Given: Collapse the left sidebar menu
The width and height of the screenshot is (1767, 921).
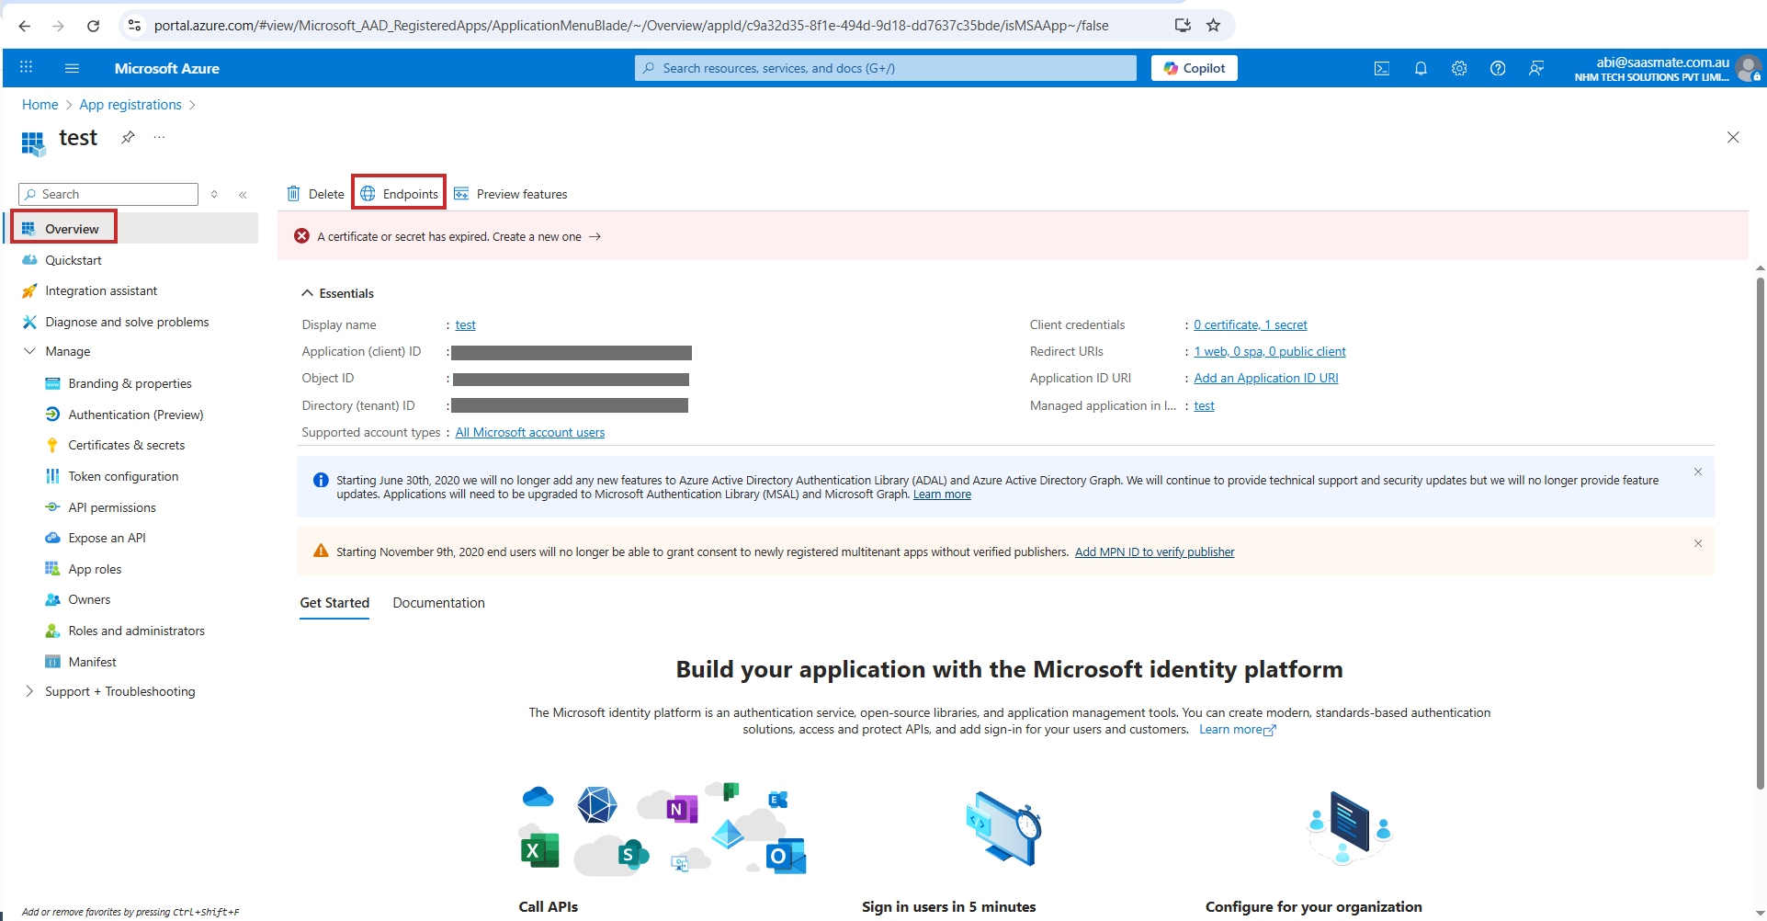Looking at the screenshot, I should point(243,194).
